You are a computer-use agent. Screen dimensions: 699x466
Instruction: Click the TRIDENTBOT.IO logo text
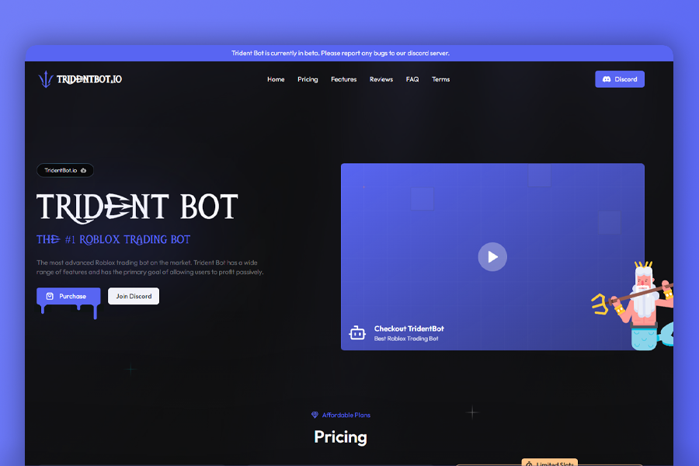[89, 79]
